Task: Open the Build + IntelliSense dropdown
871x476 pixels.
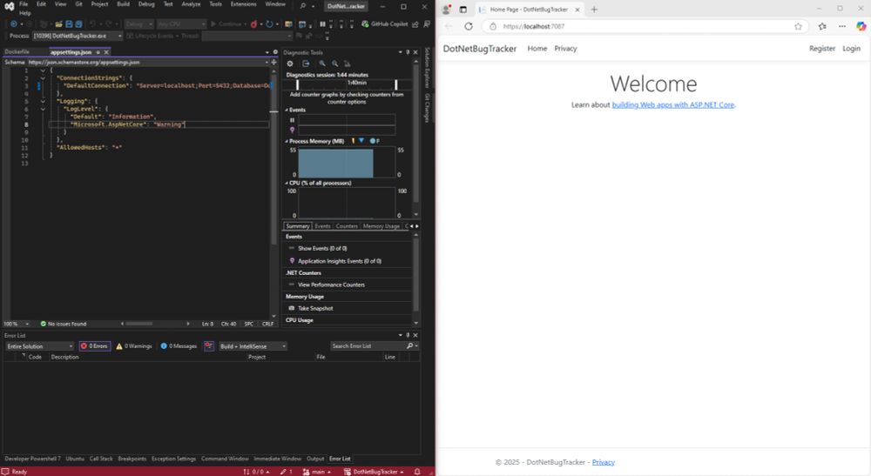Action: tap(253, 346)
